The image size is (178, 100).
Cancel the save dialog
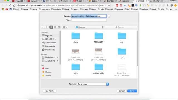pyautogui.click(x=122, y=91)
